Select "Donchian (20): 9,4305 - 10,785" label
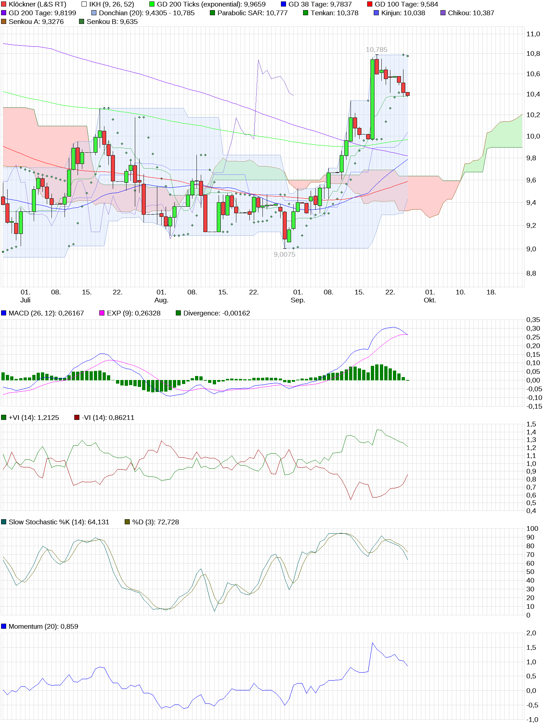Screen dimensions: 551x727 [147, 13]
